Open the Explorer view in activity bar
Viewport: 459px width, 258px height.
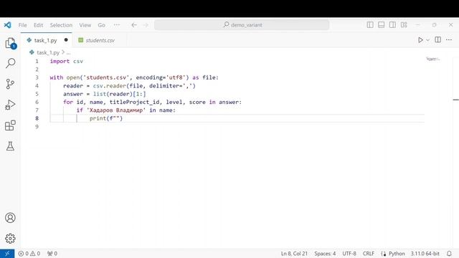(x=10, y=43)
